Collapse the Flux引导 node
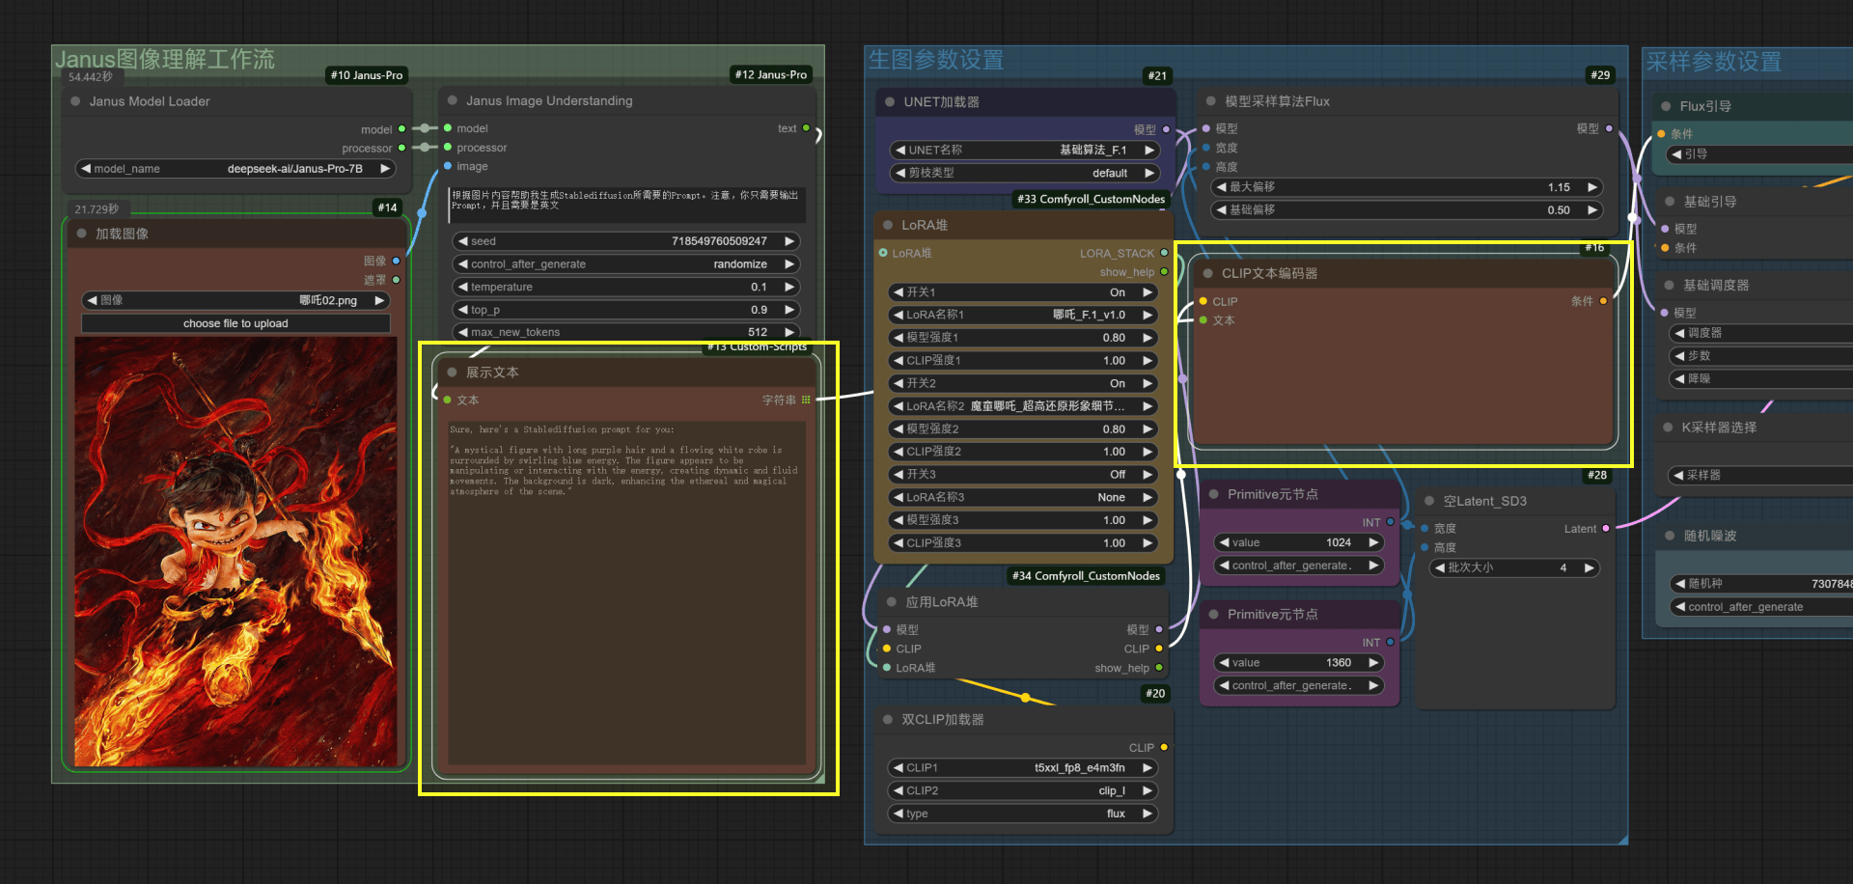The height and width of the screenshot is (884, 1853). coord(1666,106)
